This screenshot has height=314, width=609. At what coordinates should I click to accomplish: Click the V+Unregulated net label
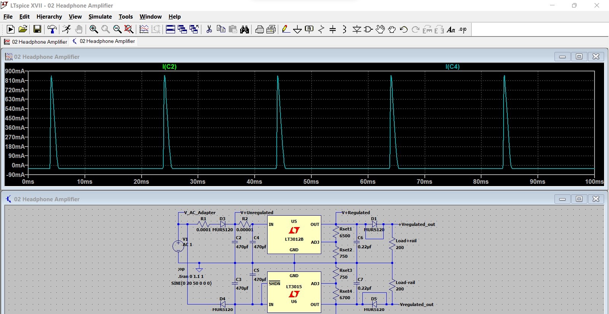257,213
